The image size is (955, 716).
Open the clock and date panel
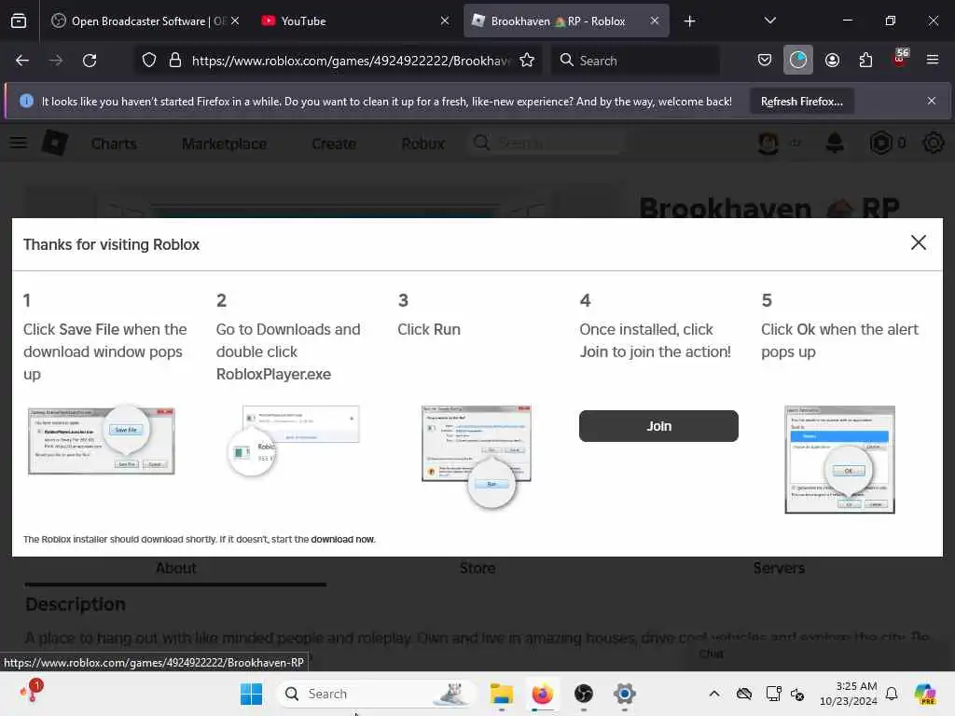click(x=848, y=694)
